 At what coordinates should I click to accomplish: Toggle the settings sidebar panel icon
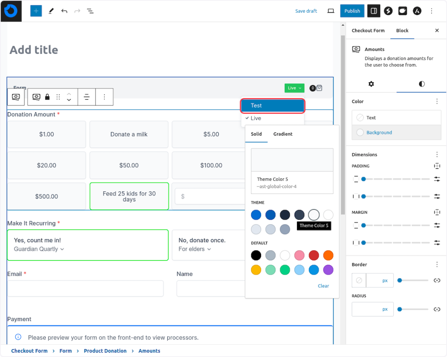373,11
